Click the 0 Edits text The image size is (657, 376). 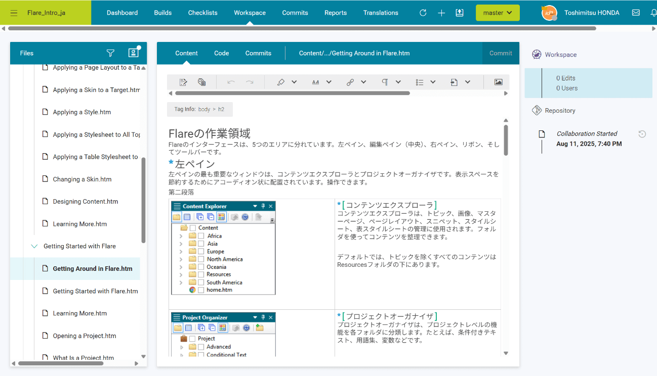point(565,78)
